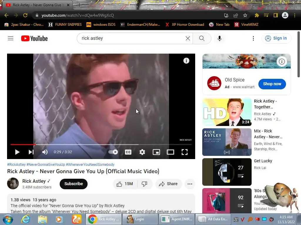Play the paused video
The image size is (301, 225).
(x=17, y=152)
